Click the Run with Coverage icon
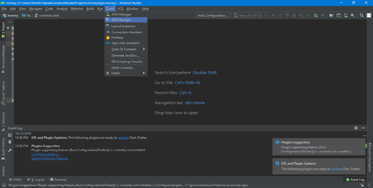Screen dimensions: 373x188 301,16
